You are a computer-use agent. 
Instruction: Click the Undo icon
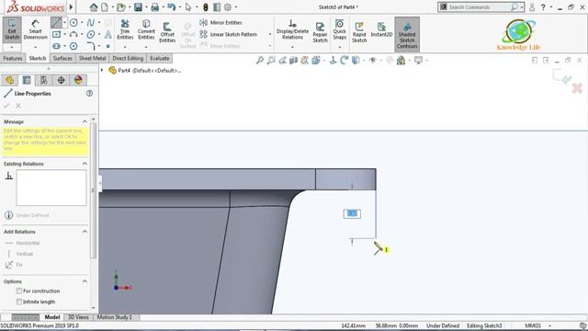coord(172,6)
